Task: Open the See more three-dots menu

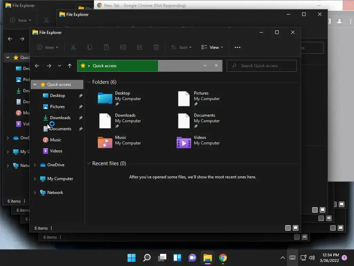Action: [237, 47]
